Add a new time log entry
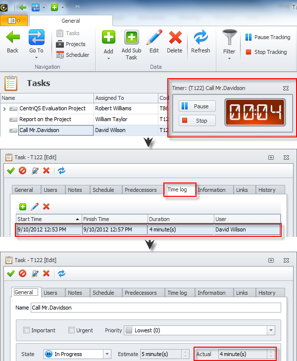This screenshot has width=297, height=361. click(x=23, y=207)
